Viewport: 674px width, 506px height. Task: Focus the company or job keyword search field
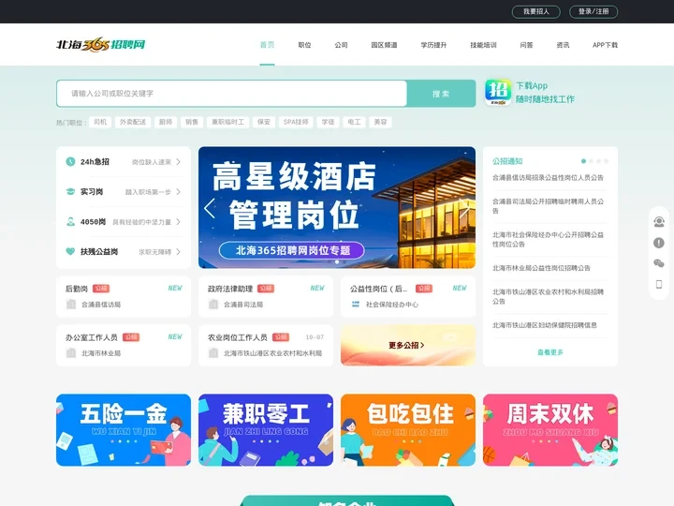click(232, 94)
